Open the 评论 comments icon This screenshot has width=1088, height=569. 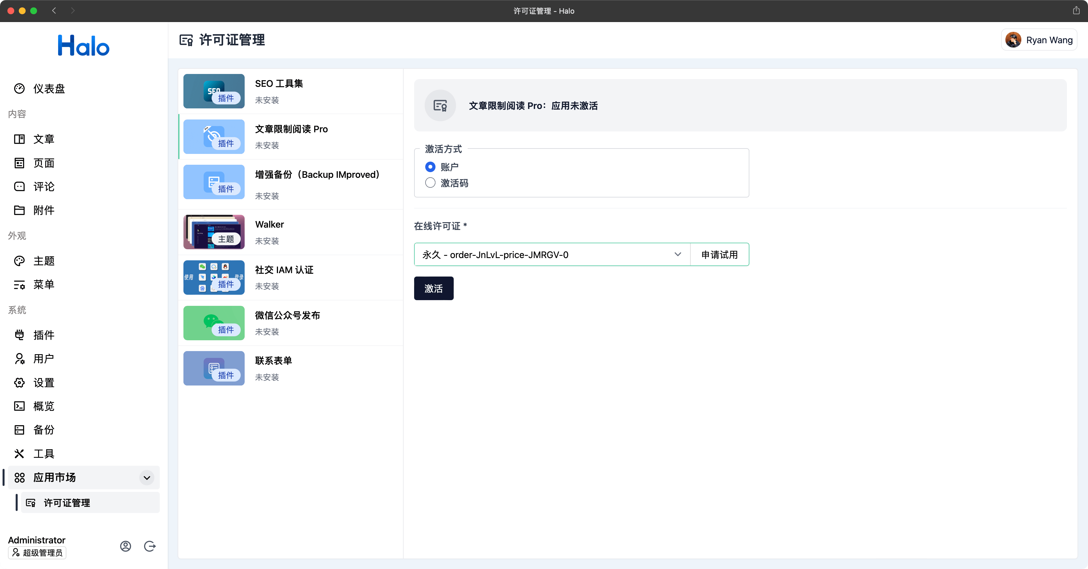click(x=19, y=186)
